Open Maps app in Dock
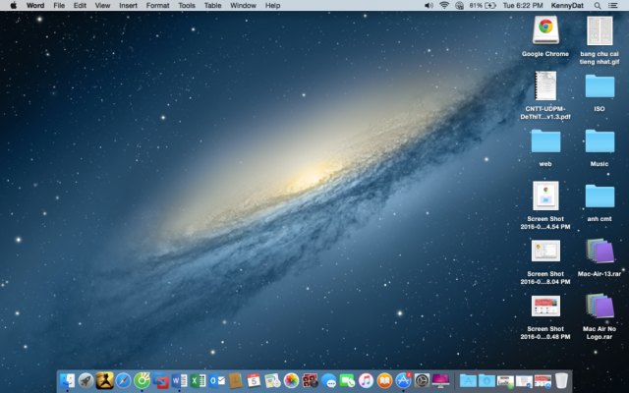629x393 pixels. point(272,380)
